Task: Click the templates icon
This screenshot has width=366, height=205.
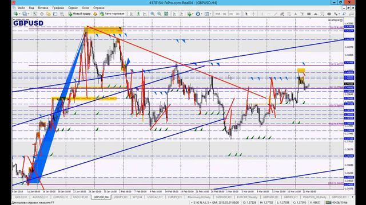Action: point(206,14)
